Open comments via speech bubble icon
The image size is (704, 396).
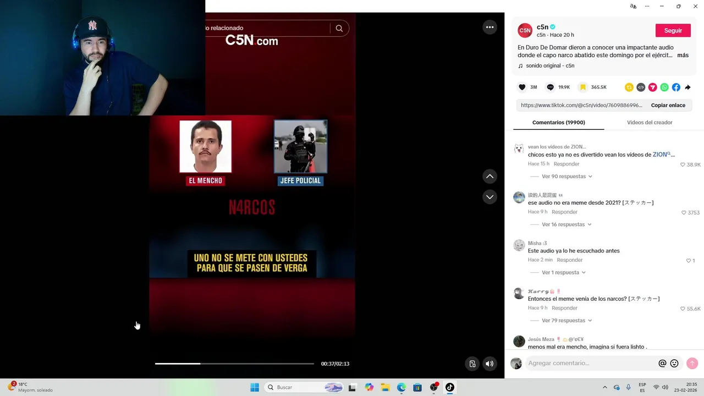click(x=550, y=87)
